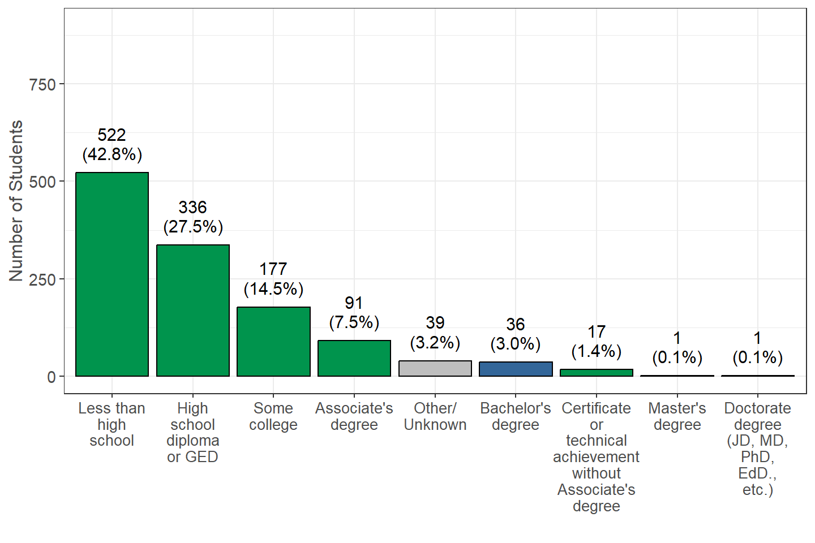Select the Associate's degree bar
The width and height of the screenshot is (815, 543).
tap(354, 358)
